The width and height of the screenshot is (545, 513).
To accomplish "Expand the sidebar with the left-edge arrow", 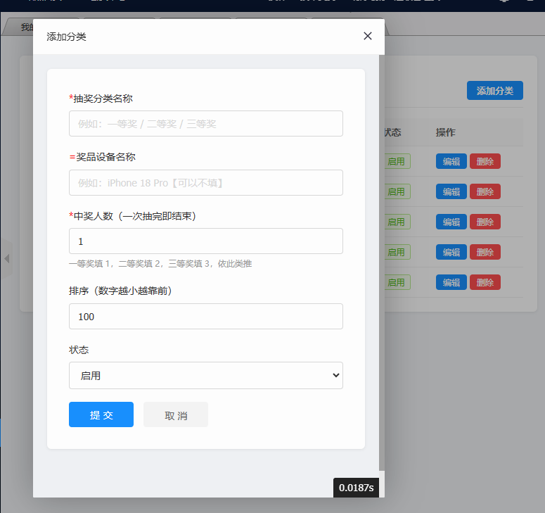I will click(x=6, y=258).
